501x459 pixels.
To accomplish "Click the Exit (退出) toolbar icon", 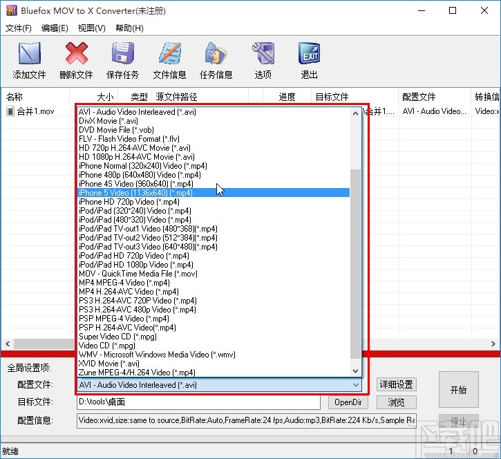I will [310, 53].
